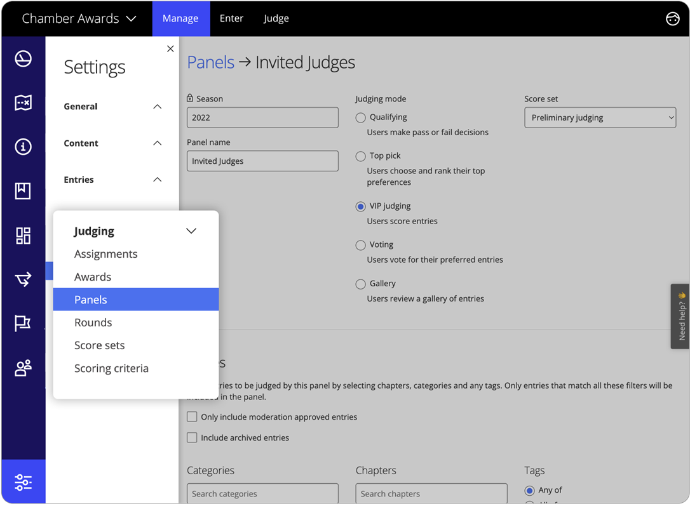Viewport: 690px width, 506px height.
Task: Open the dashboard gauge icon in sidebar
Action: [23, 58]
